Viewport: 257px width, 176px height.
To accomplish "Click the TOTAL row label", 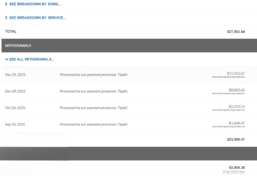I will pos(11,31).
